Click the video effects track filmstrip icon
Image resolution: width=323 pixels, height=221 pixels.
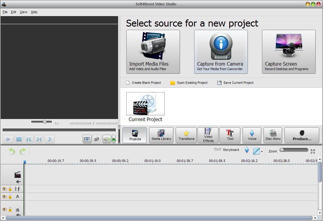pos(18,189)
